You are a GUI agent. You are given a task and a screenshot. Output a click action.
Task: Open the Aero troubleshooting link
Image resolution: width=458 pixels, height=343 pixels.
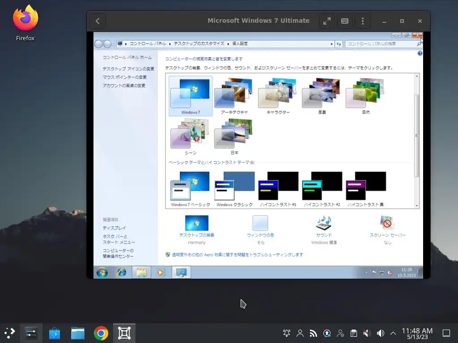pos(237,255)
